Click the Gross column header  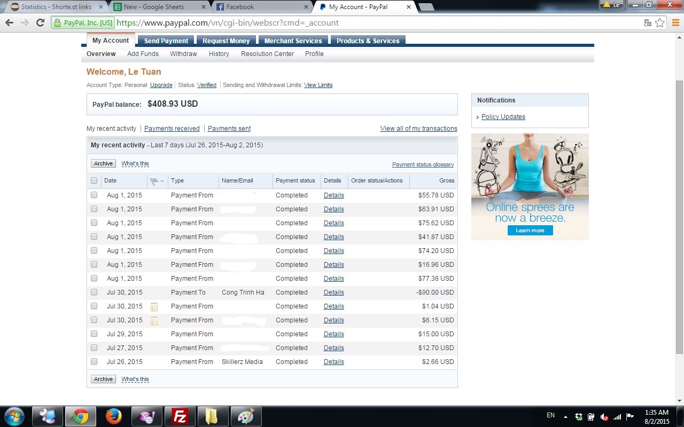pos(447,181)
